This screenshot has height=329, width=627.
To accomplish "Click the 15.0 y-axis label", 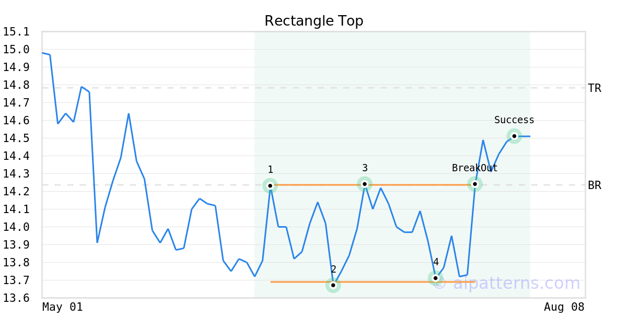I will click(16, 50).
